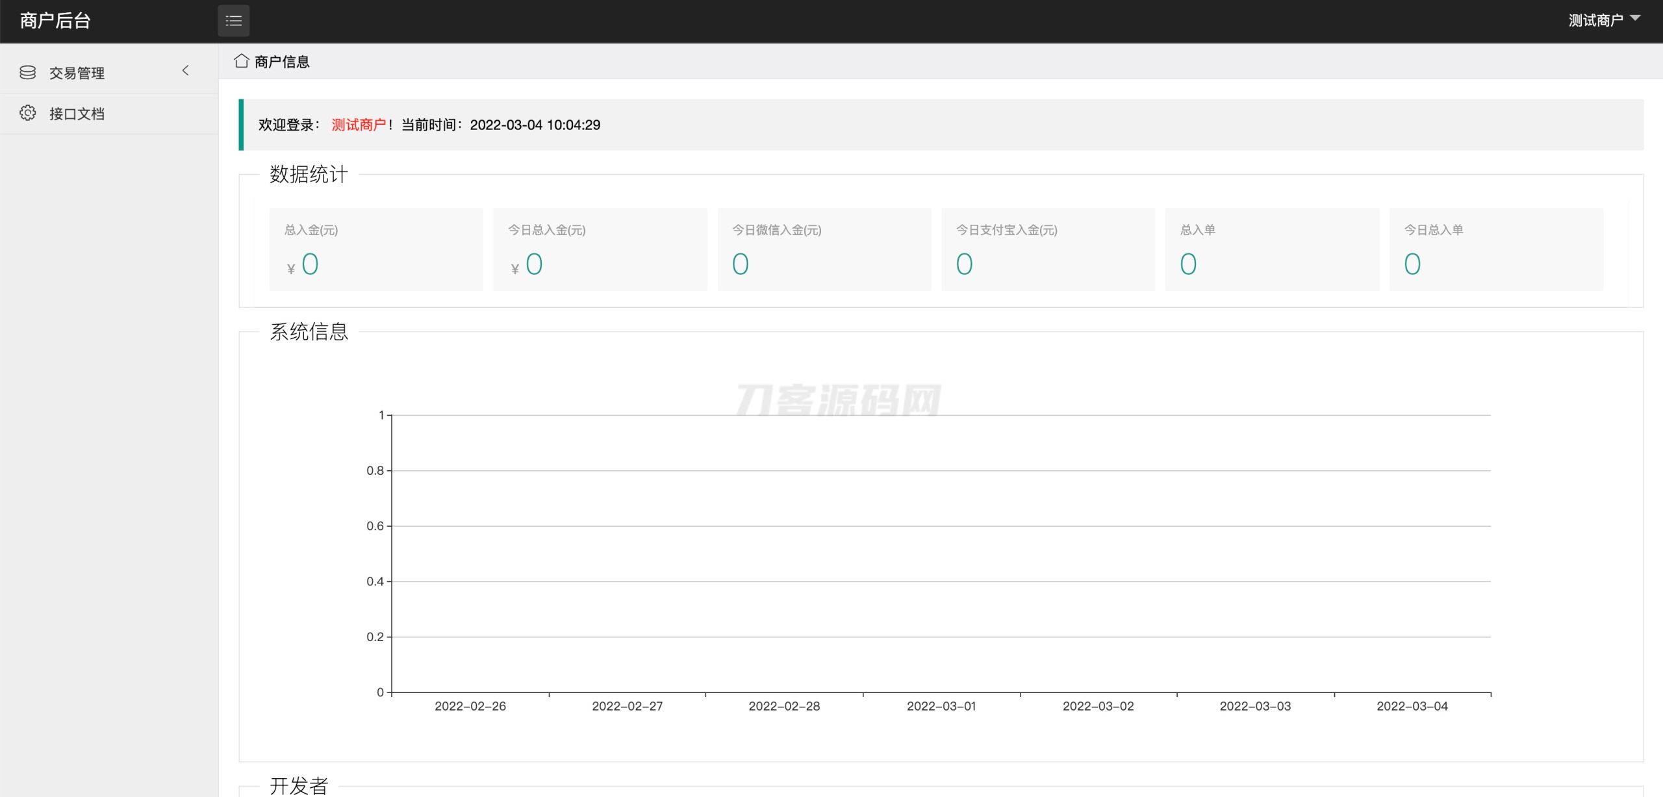The image size is (1663, 797).
Task: Click the sidebar menu toggle icon
Action: click(233, 20)
